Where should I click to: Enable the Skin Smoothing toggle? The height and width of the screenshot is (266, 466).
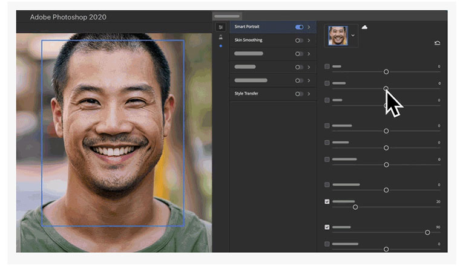(299, 41)
